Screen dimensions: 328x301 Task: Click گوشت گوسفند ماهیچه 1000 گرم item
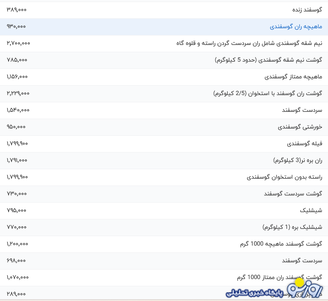point(281,244)
